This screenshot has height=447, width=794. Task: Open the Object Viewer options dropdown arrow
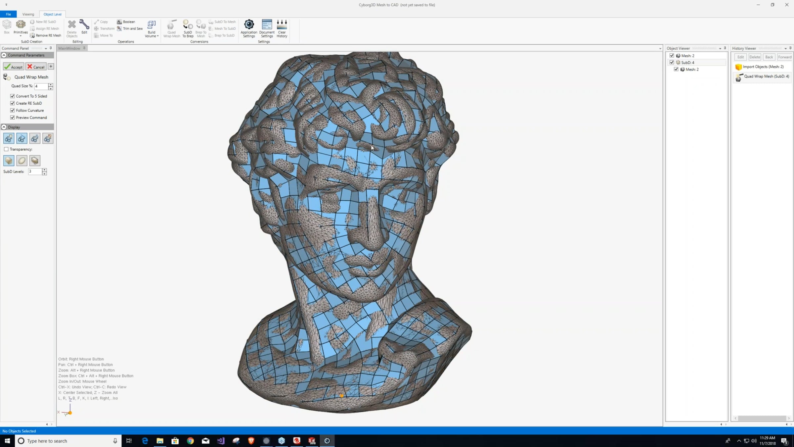720,48
